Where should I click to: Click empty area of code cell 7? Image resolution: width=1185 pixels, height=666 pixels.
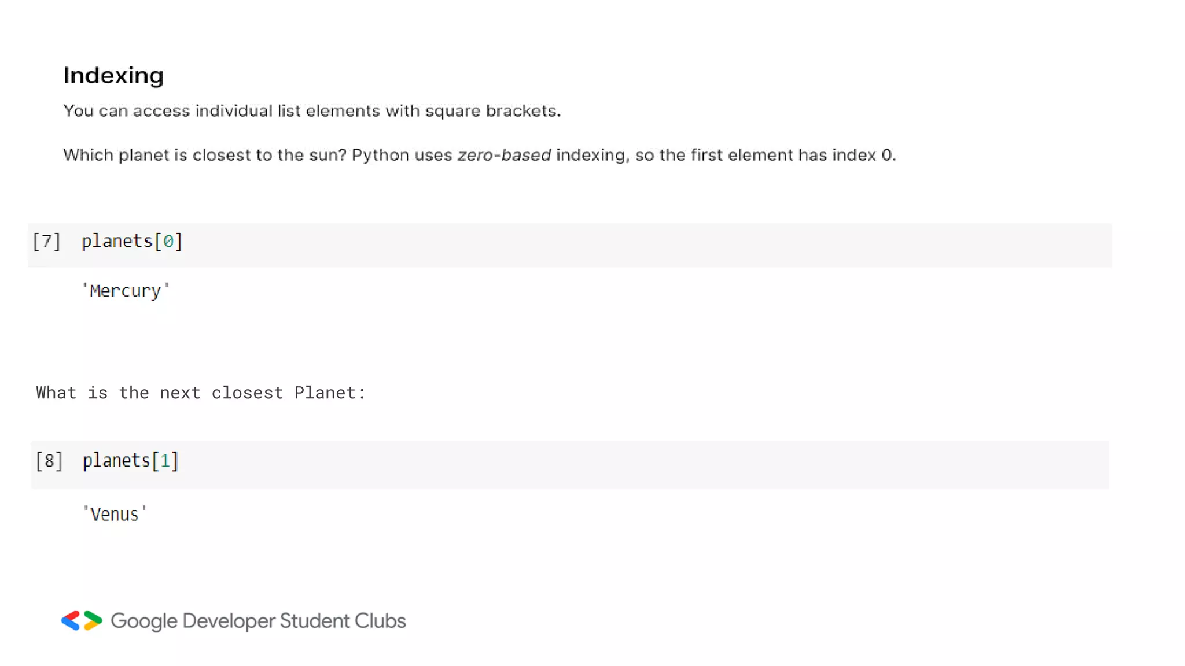pyautogui.click(x=636, y=245)
